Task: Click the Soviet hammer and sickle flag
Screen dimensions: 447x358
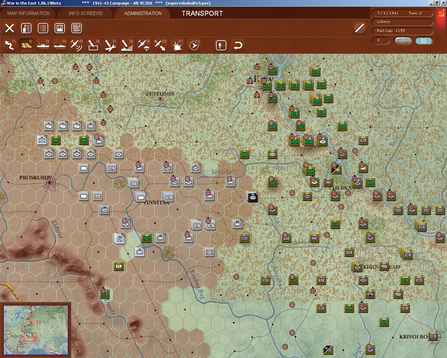Action: [441, 14]
